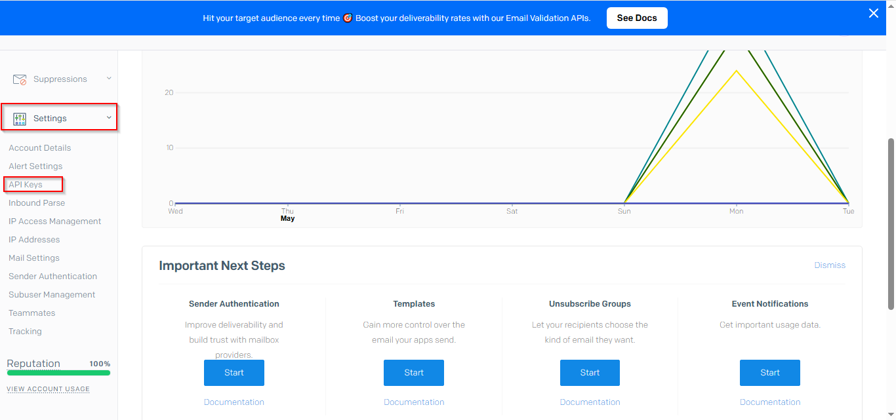Click the Settings sliders icon
The image size is (896, 420).
(20, 119)
